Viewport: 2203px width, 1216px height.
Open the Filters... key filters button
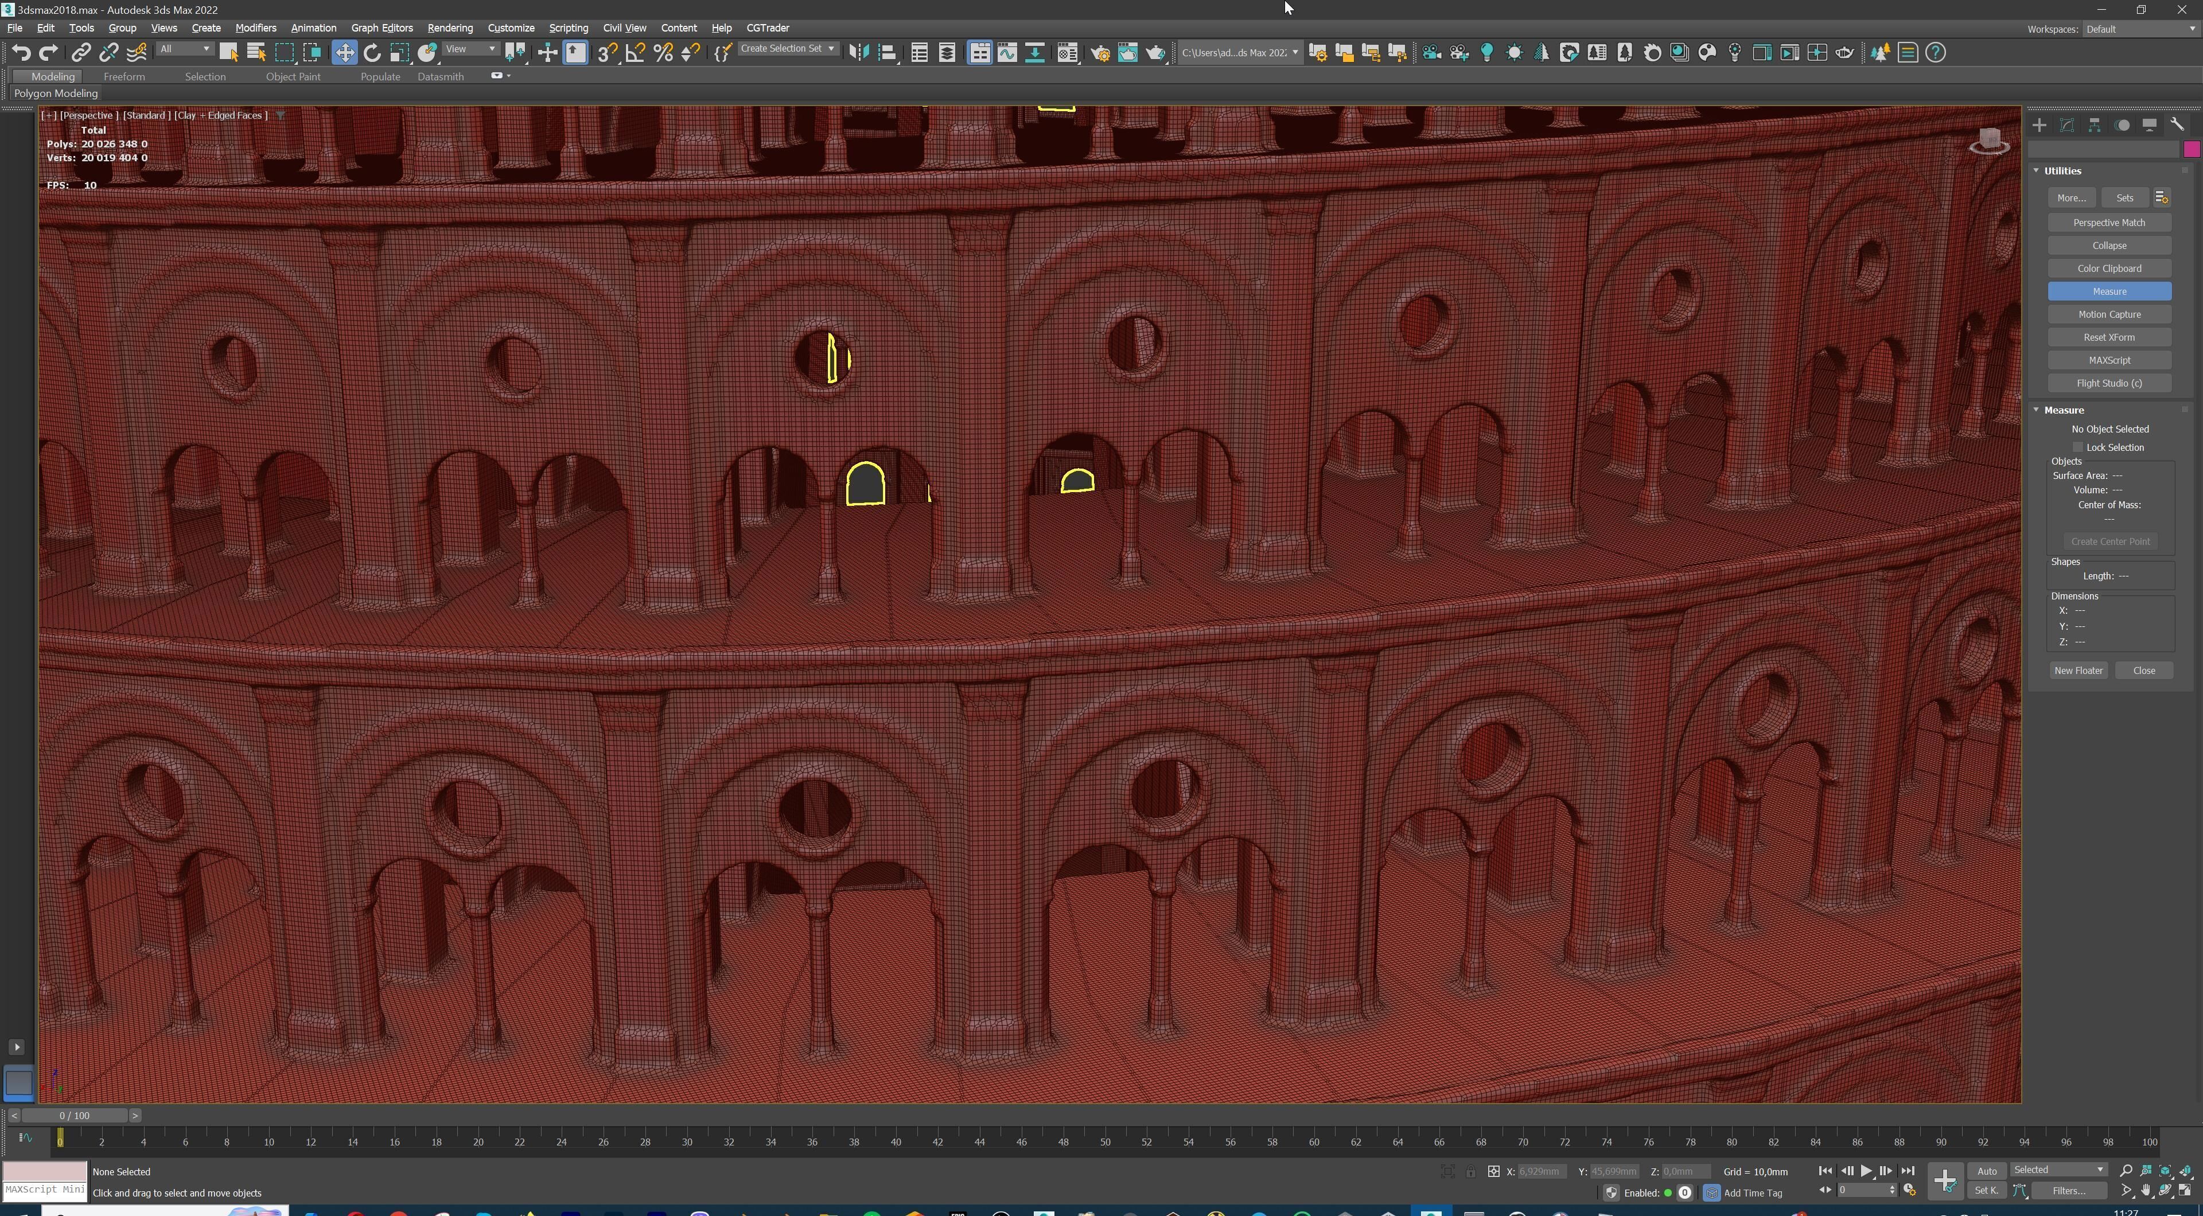coord(2069,1190)
